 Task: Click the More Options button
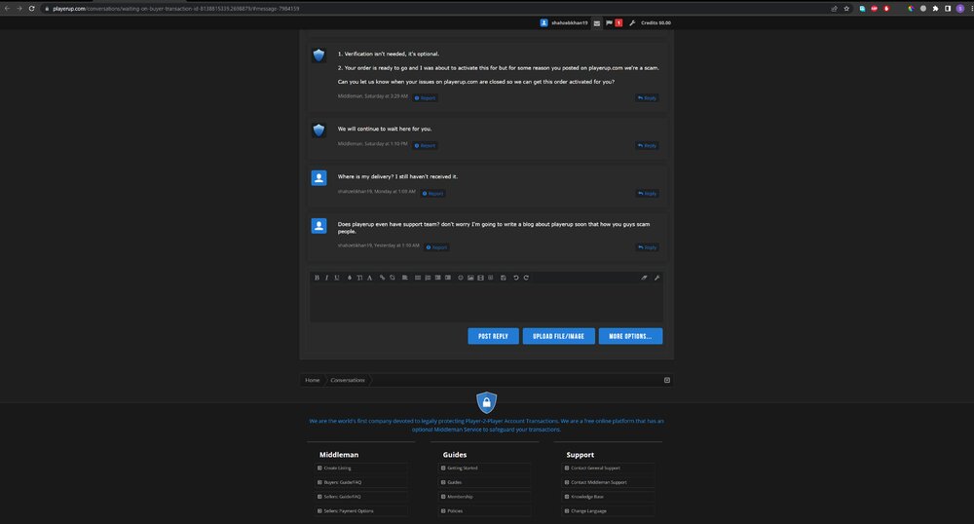point(630,336)
